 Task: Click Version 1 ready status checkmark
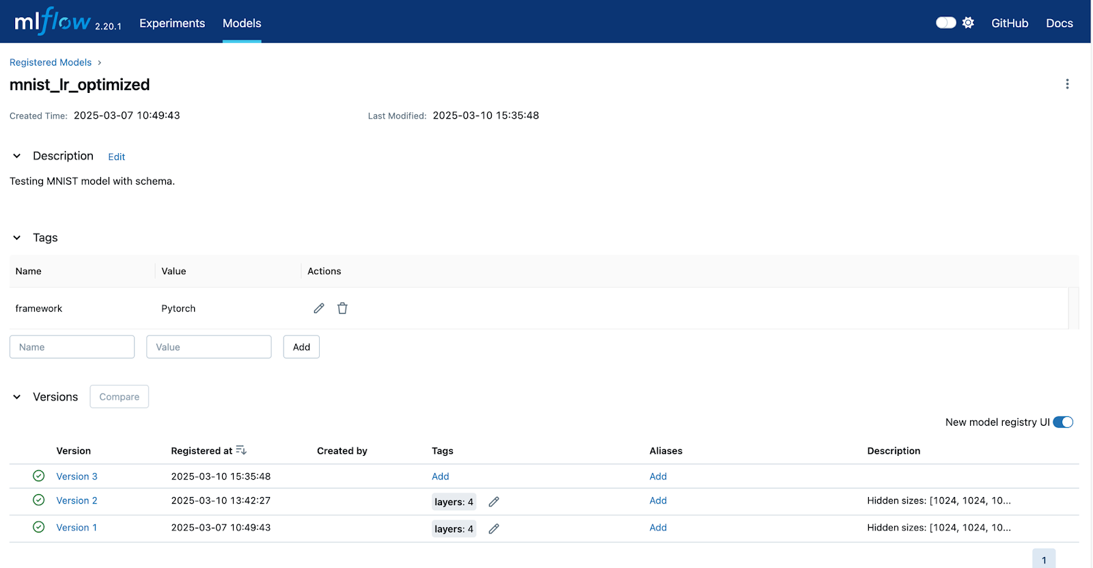coord(39,527)
